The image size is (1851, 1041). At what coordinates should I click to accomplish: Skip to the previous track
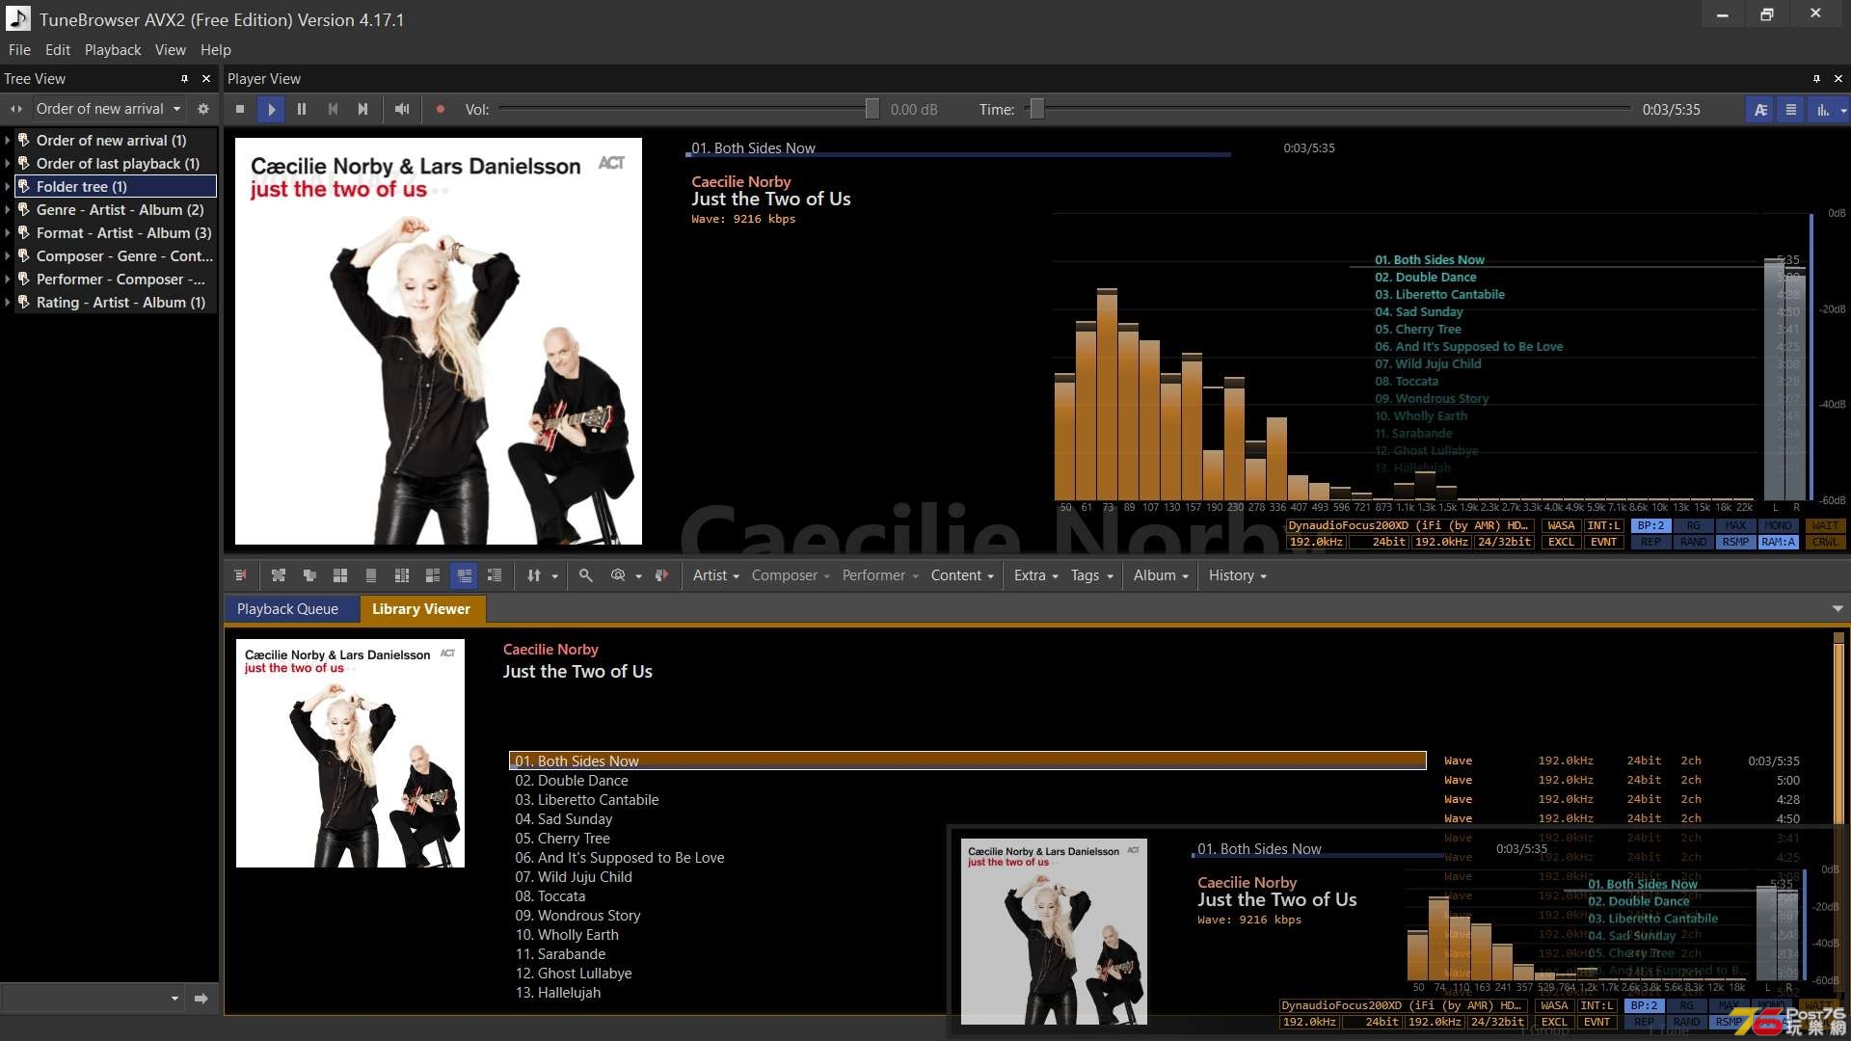[x=333, y=109]
